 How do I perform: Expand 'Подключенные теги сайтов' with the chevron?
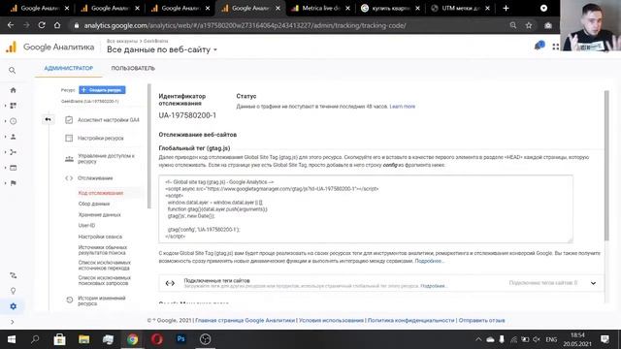pos(593,283)
